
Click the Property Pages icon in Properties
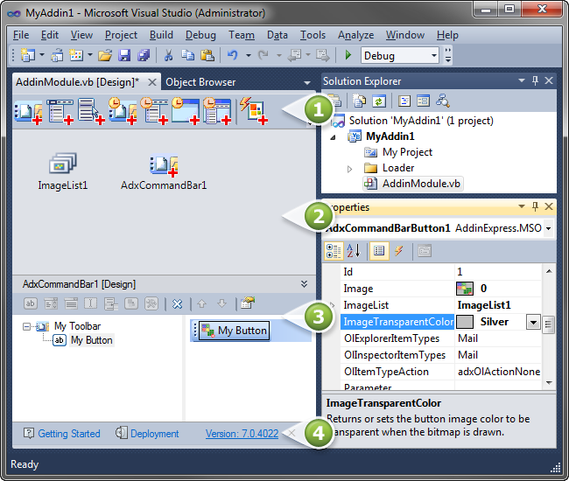425,251
